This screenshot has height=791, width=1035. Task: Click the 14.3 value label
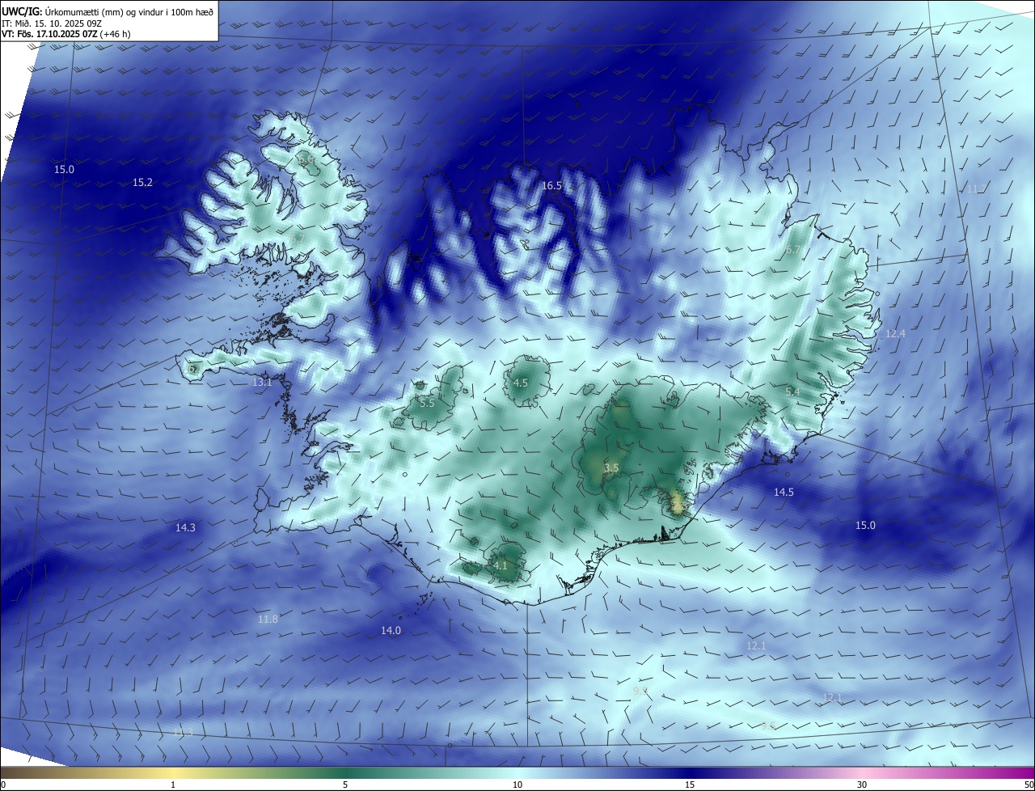coord(185,528)
